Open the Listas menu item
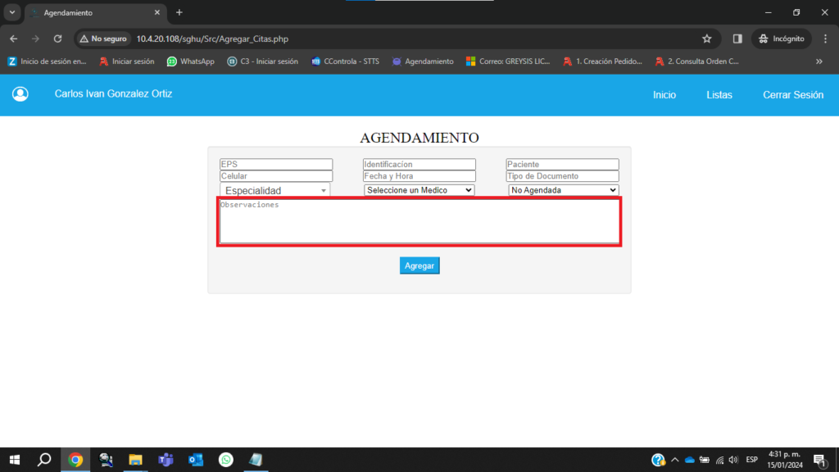 (719, 95)
